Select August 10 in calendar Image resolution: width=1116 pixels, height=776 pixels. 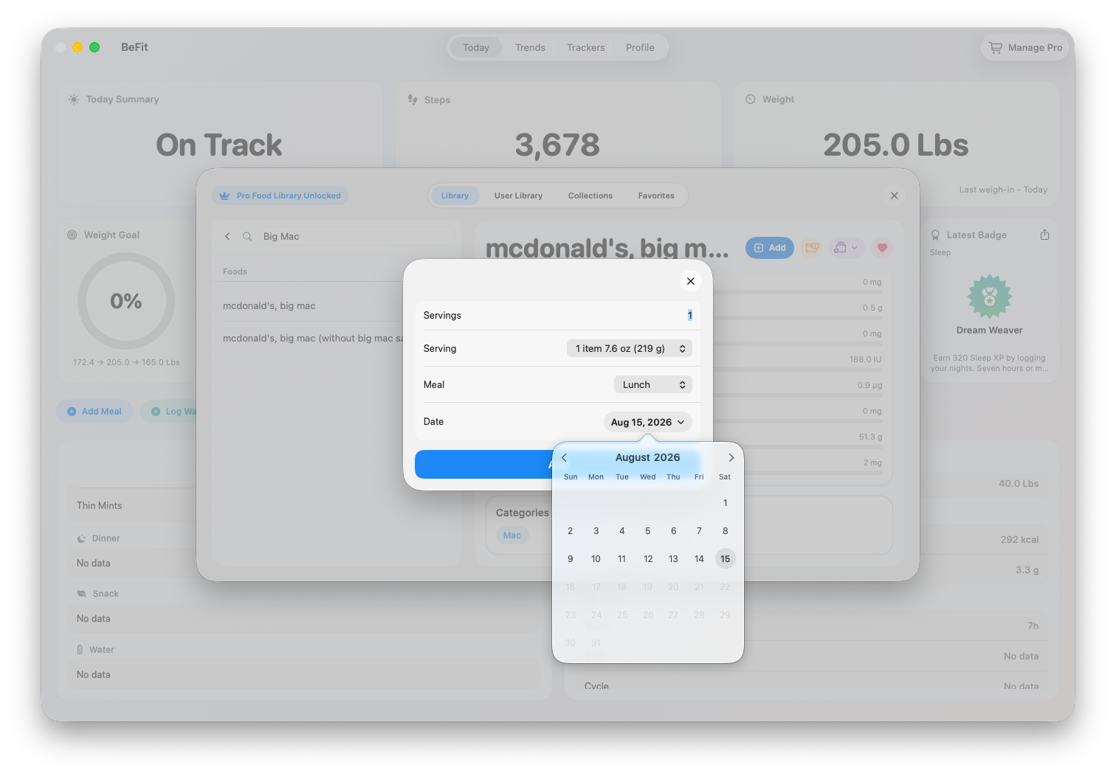(x=596, y=559)
